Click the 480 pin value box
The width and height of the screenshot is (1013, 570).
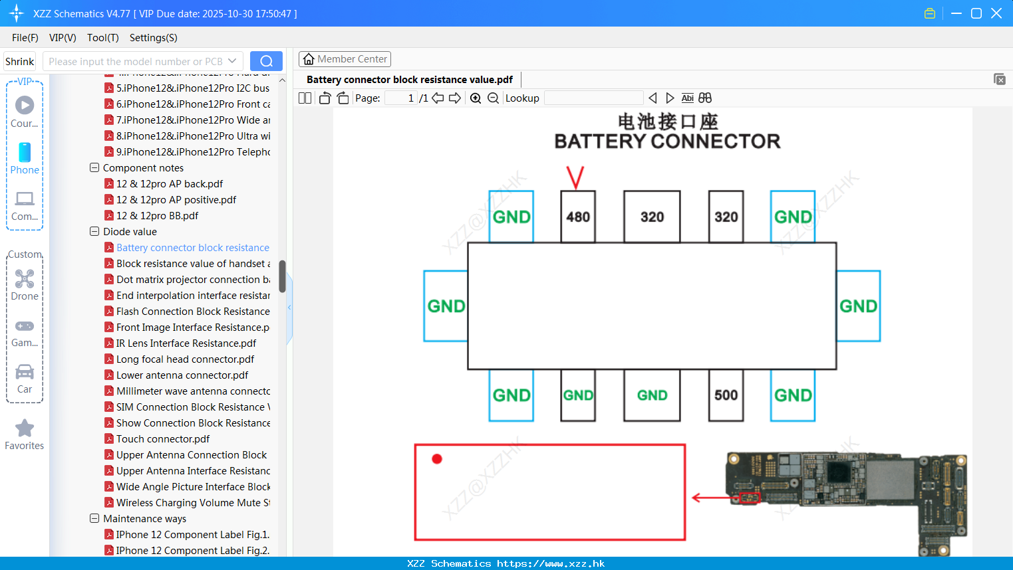pos(578,217)
